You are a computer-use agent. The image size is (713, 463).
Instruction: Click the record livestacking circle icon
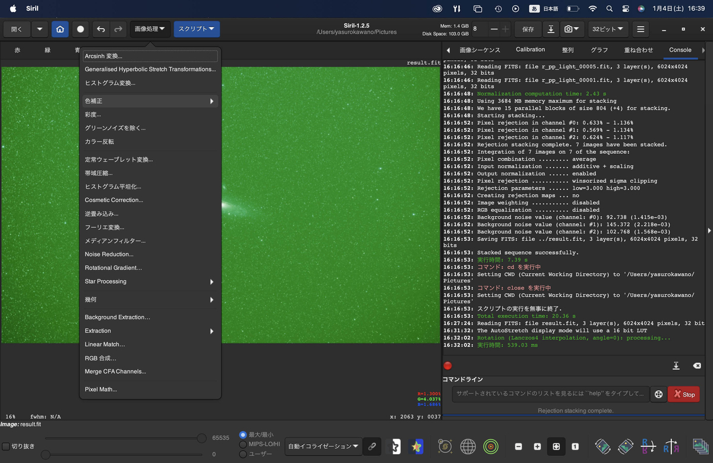[80, 29]
